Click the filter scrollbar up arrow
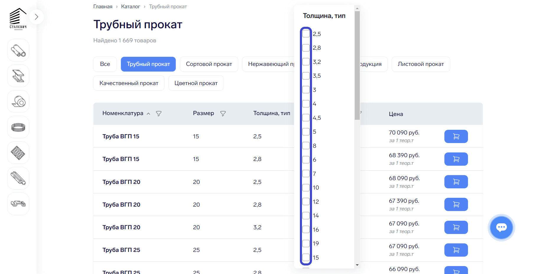542x274 pixels. click(x=357, y=8)
